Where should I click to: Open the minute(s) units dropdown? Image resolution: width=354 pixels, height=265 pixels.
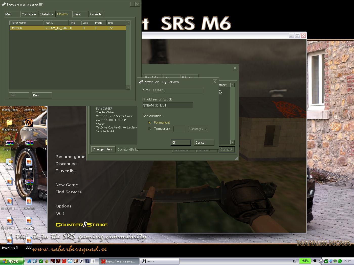point(198,129)
